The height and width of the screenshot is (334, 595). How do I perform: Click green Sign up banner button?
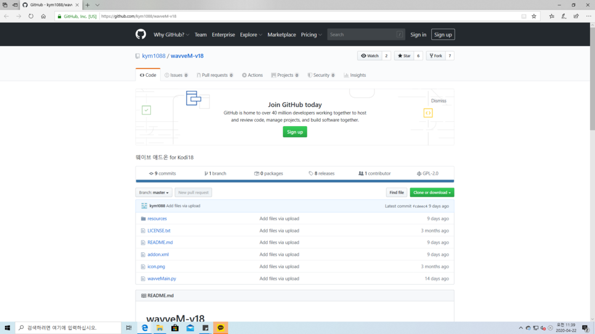pos(295,132)
